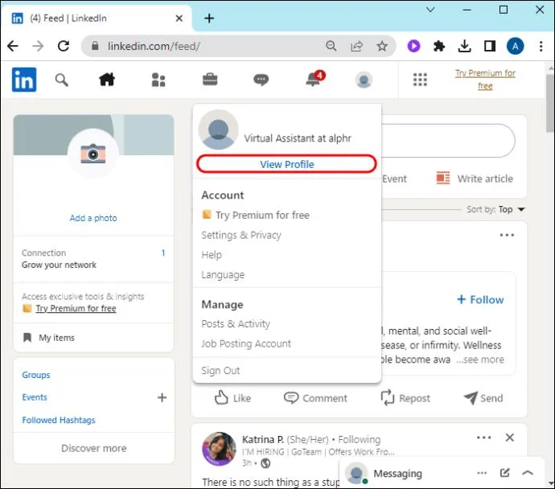The height and width of the screenshot is (489, 555).
Task: Click the Me profile avatar in the navbar
Action: [x=364, y=80]
